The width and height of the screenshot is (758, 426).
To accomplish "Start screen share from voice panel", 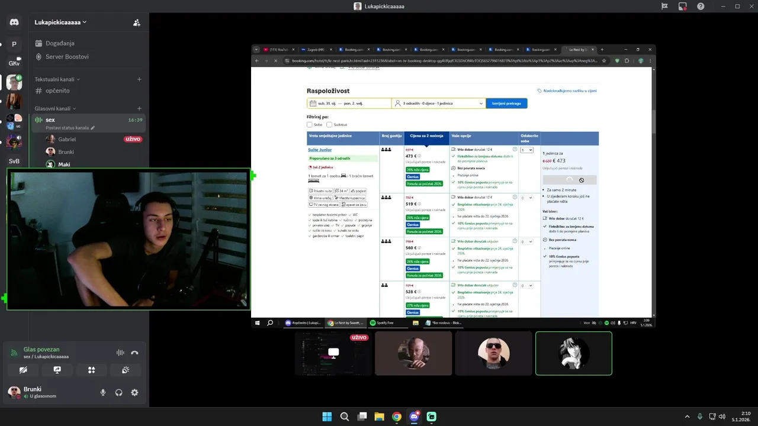I will pos(57,370).
